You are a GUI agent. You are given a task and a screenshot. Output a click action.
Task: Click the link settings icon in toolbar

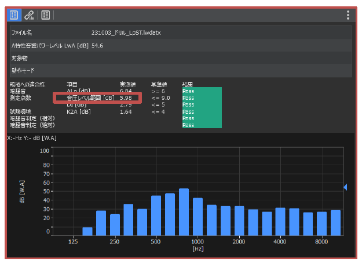coord(30,14)
